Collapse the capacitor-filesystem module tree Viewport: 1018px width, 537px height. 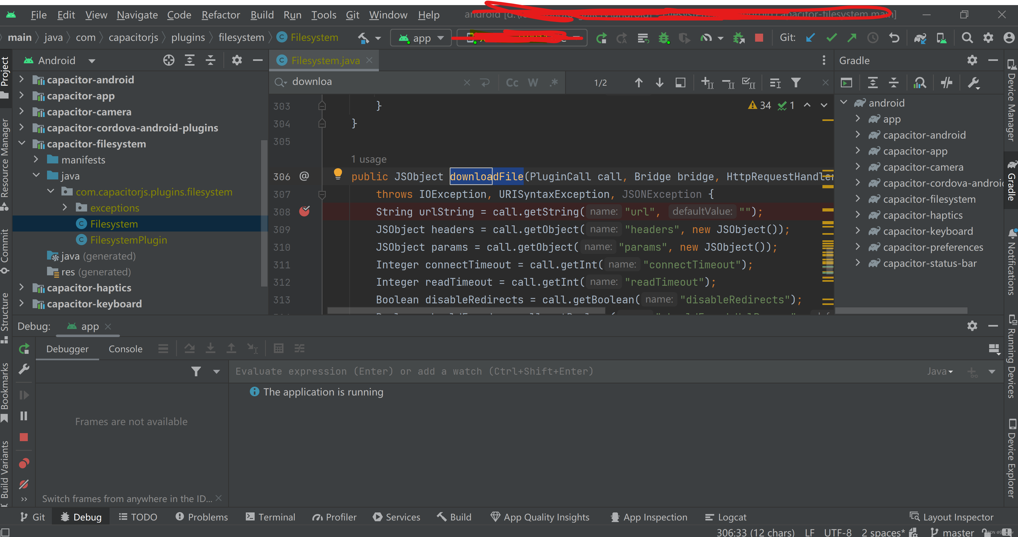(22, 143)
